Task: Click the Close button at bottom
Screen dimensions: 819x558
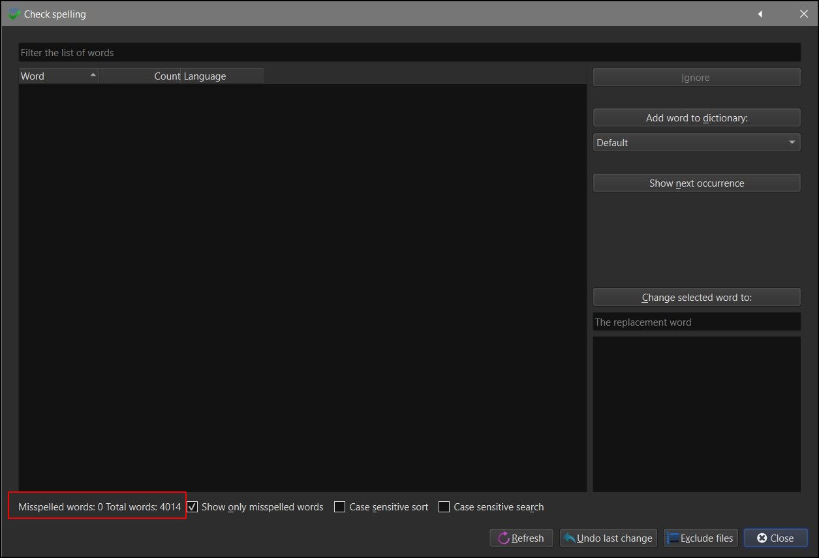Action: [776, 538]
